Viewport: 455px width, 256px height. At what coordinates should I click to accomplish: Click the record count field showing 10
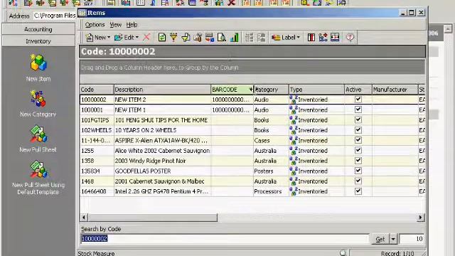click(412, 239)
